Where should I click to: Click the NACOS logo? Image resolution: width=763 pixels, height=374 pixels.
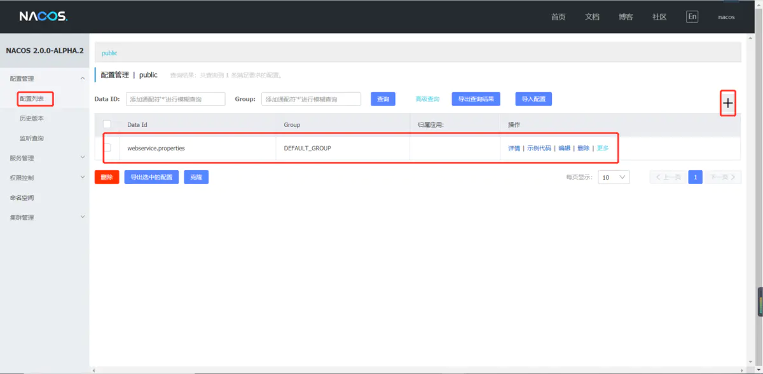click(x=43, y=17)
